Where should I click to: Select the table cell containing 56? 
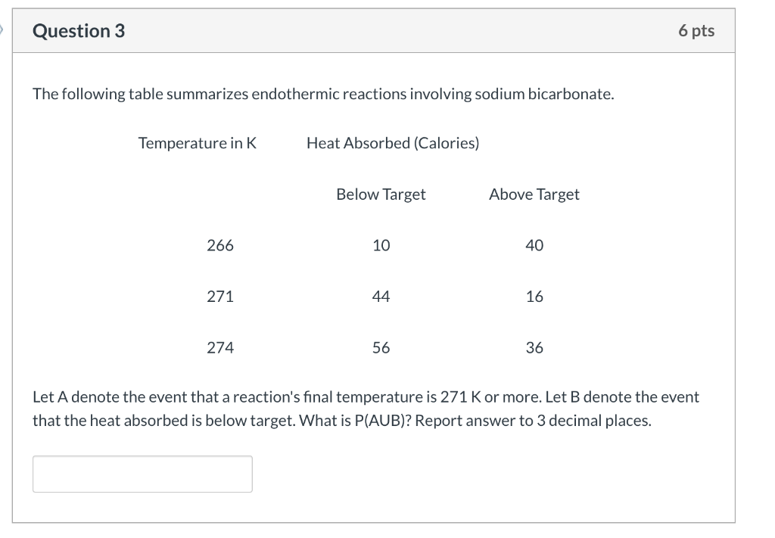point(381,347)
